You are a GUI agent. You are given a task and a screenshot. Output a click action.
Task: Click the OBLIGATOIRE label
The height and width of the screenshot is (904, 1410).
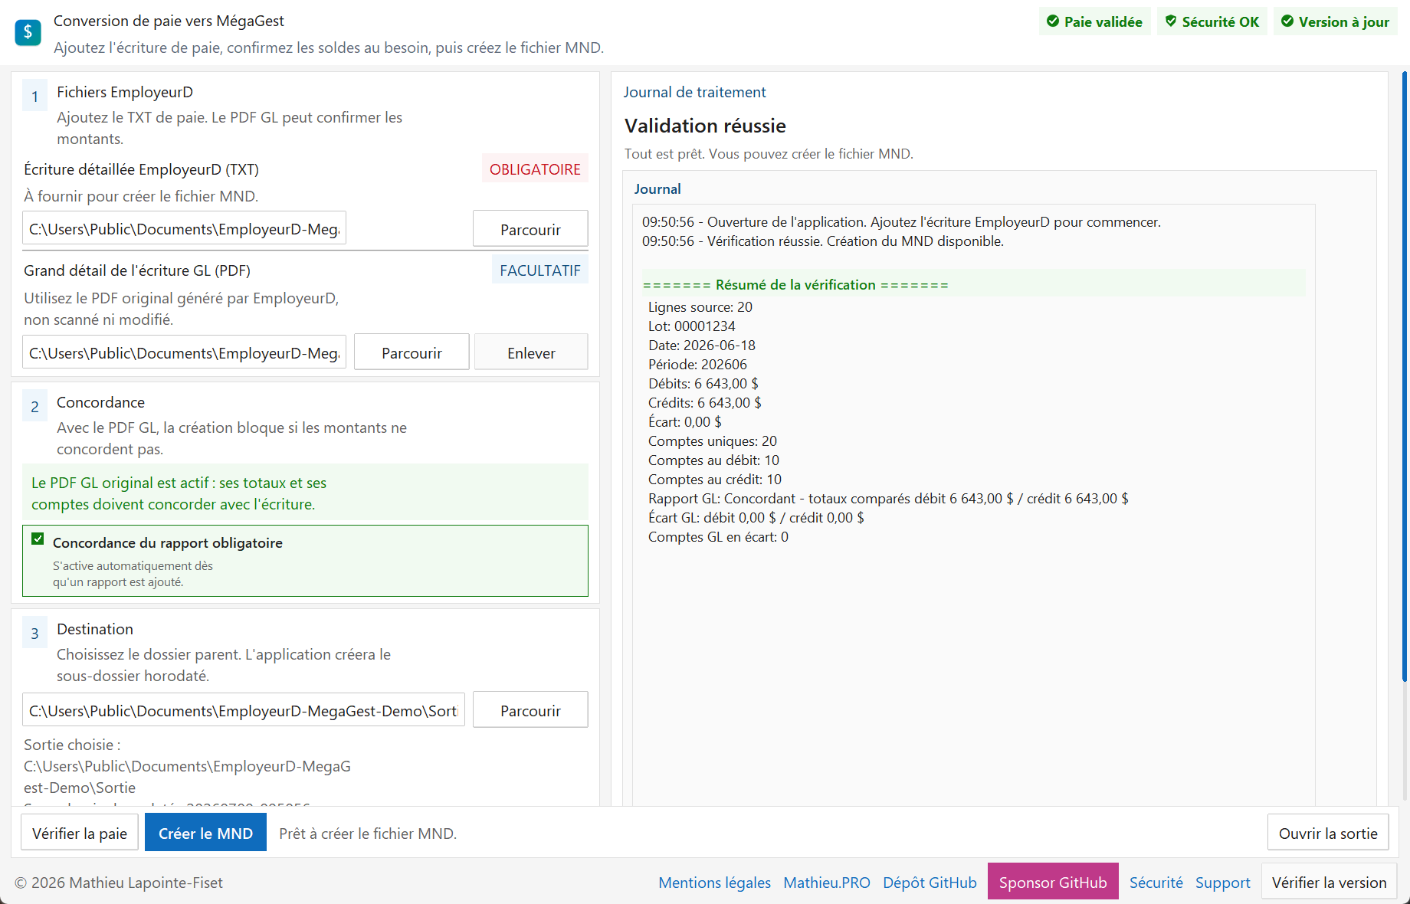coord(535,169)
